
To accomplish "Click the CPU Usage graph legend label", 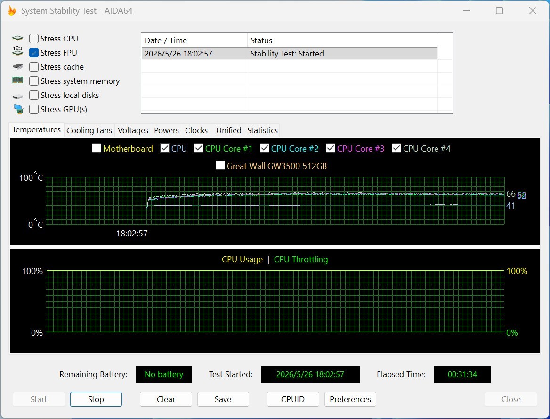I will 242,259.
